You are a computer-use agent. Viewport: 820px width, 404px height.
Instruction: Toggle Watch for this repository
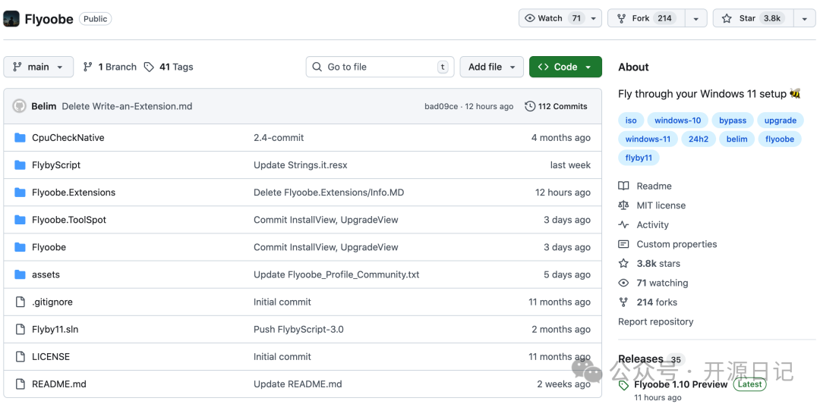[x=553, y=18]
